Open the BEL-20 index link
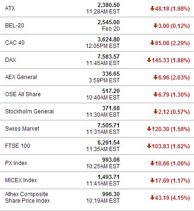The height and width of the screenshot is (211, 194). (x=14, y=26)
